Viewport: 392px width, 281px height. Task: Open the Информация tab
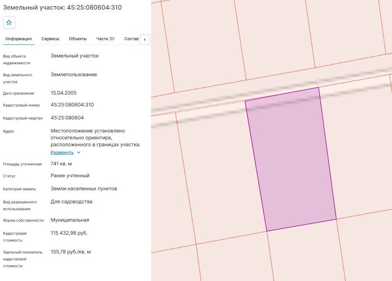18,39
